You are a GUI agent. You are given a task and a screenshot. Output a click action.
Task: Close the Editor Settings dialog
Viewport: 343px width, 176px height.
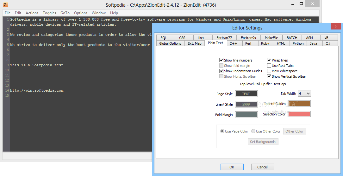(336, 27)
